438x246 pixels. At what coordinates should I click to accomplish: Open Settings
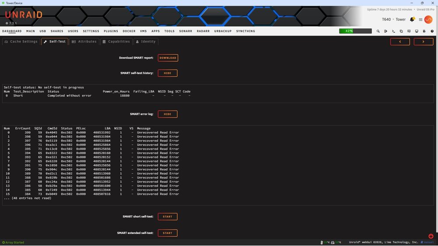pos(91,31)
